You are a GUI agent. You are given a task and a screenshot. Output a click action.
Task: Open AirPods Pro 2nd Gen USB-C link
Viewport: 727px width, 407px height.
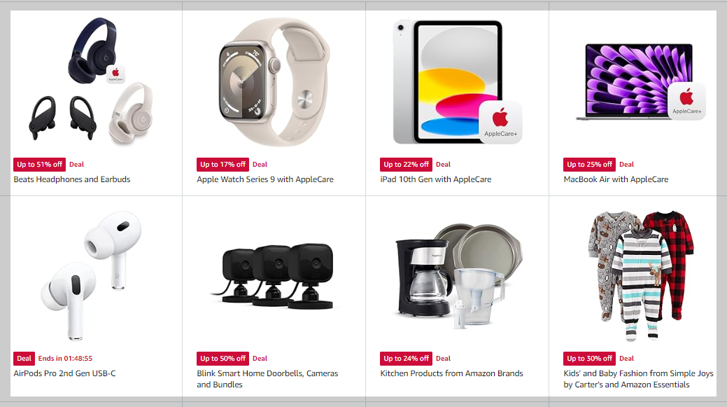(64, 373)
